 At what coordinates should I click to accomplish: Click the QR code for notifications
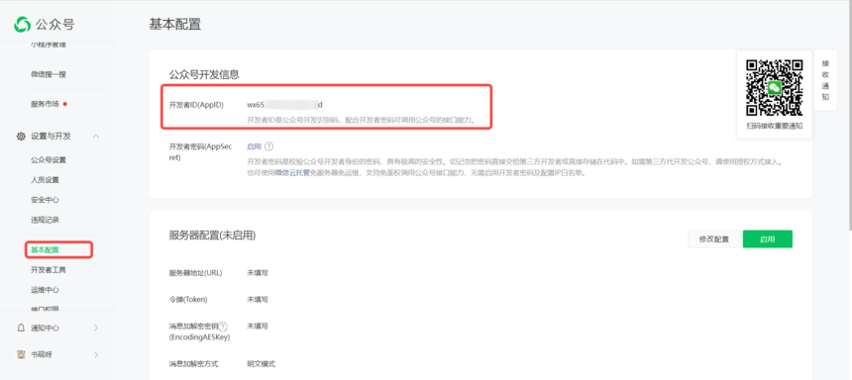pyautogui.click(x=774, y=87)
